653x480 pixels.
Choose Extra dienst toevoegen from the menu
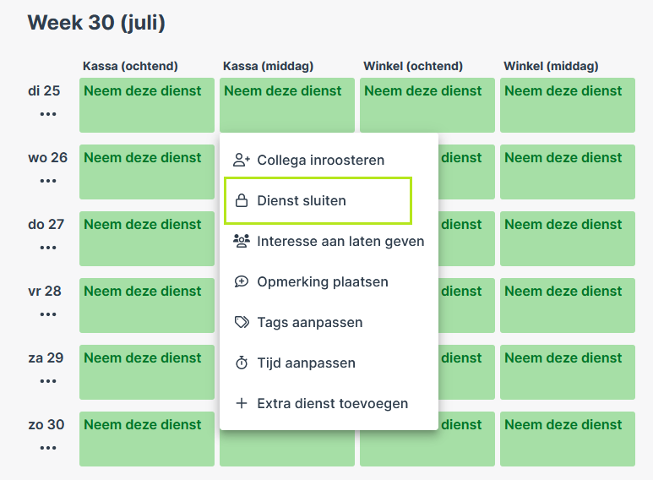pyautogui.click(x=329, y=403)
